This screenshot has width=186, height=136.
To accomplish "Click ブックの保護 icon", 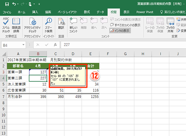I will pyautogui.click(x=160, y=25).
